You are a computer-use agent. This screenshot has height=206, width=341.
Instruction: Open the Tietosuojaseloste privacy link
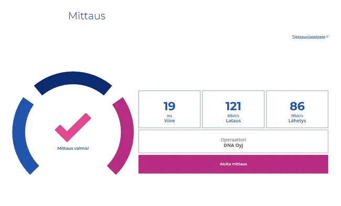[308, 37]
